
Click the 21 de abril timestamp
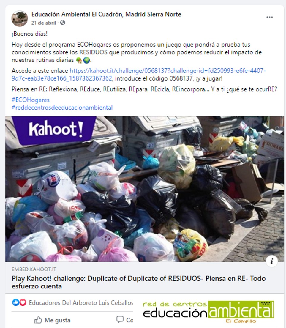point(44,23)
